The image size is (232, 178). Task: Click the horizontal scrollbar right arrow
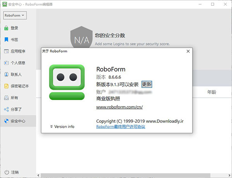(x=229, y=175)
